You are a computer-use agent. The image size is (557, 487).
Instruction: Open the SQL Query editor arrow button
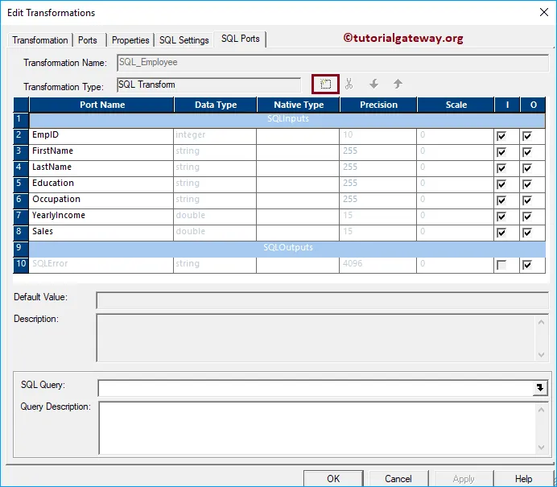coord(540,388)
